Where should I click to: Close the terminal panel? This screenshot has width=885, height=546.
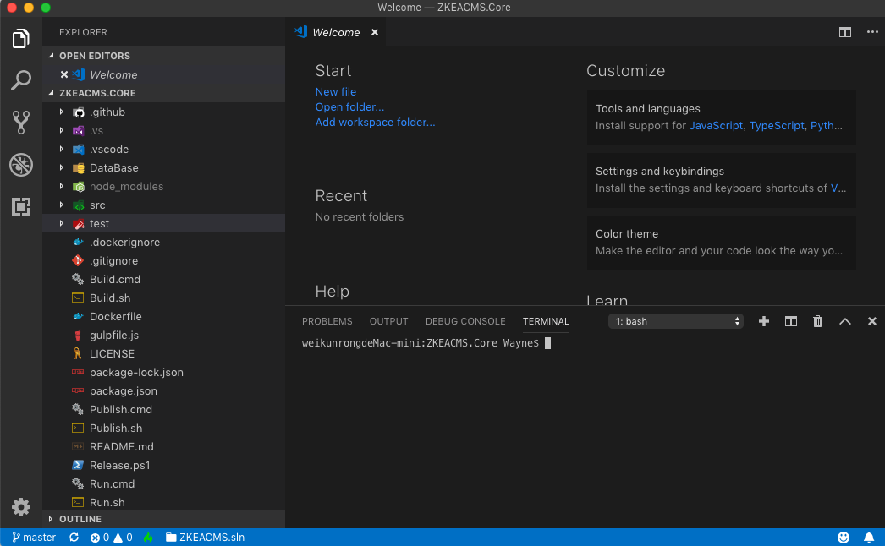point(872,321)
